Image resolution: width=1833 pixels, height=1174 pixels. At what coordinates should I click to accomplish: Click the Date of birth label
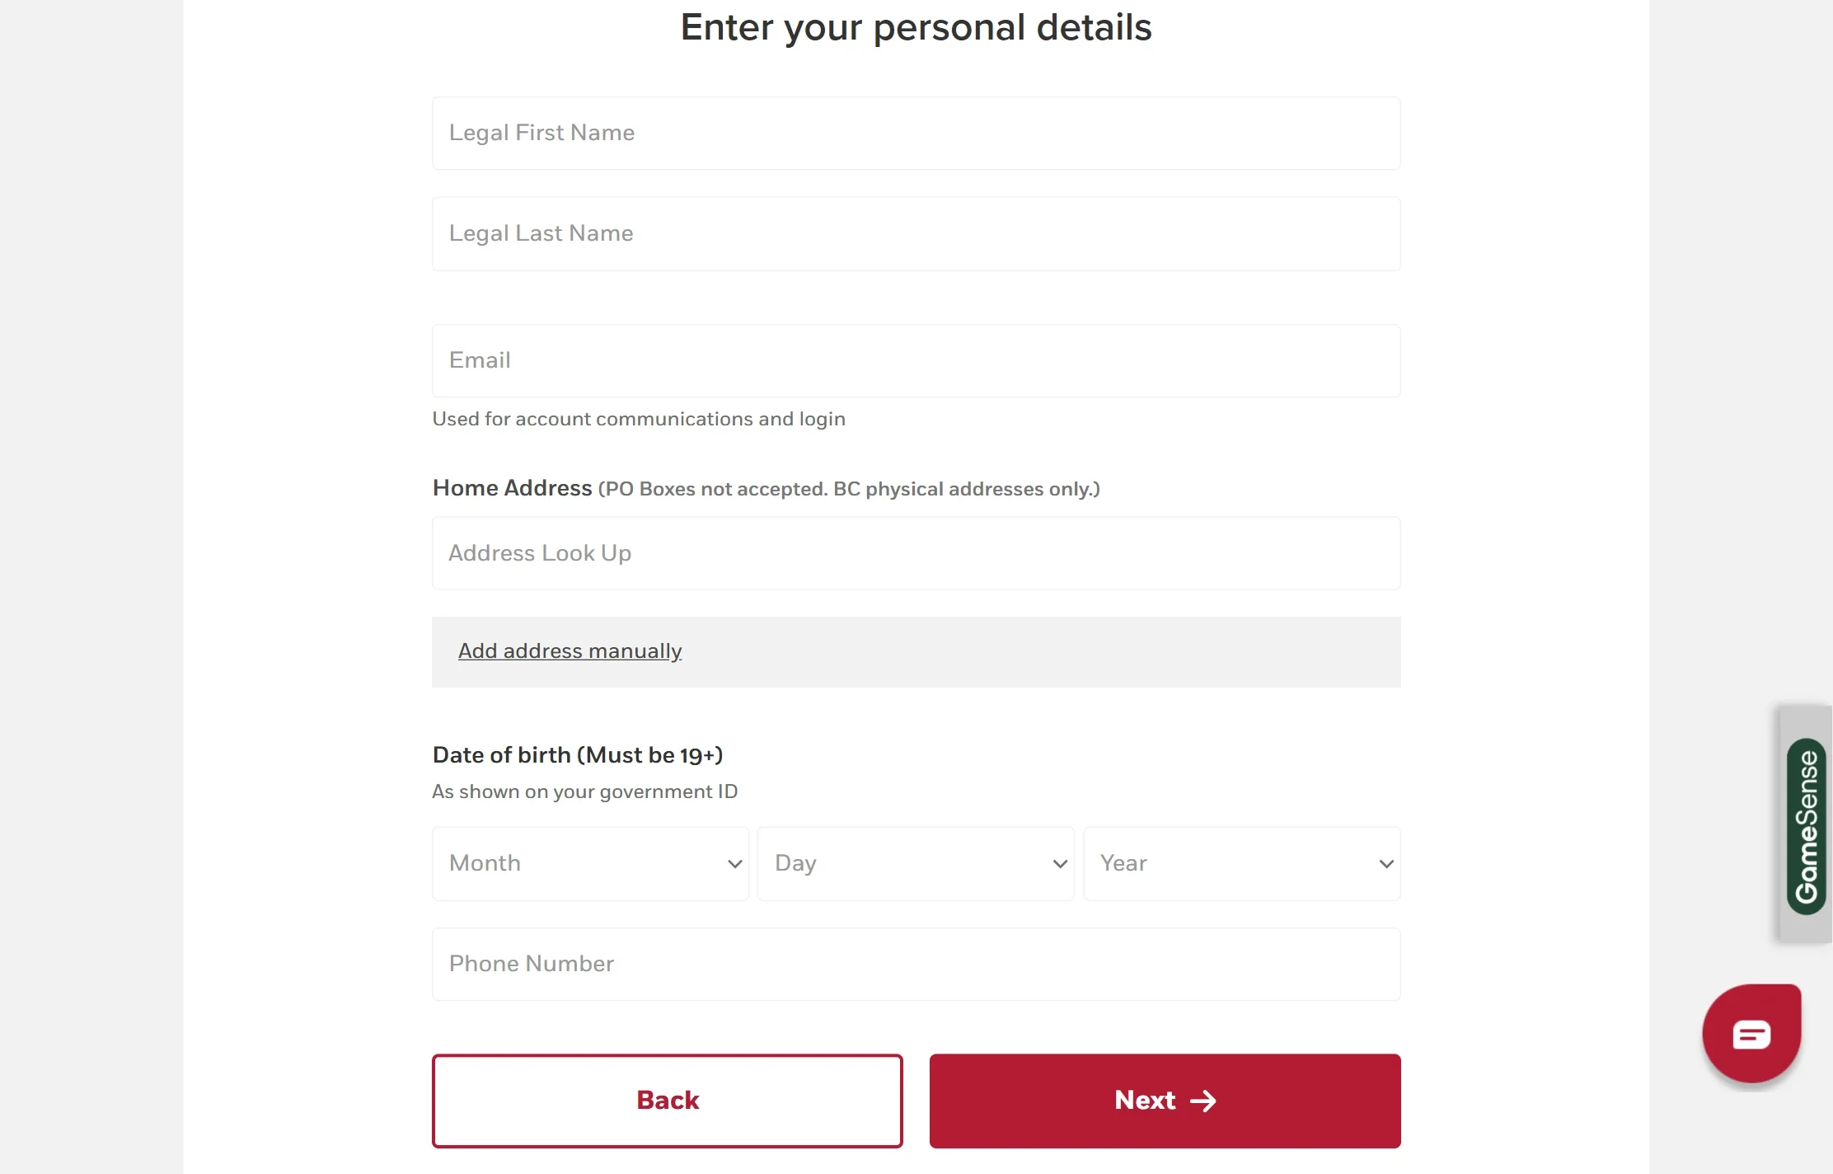[x=577, y=755]
